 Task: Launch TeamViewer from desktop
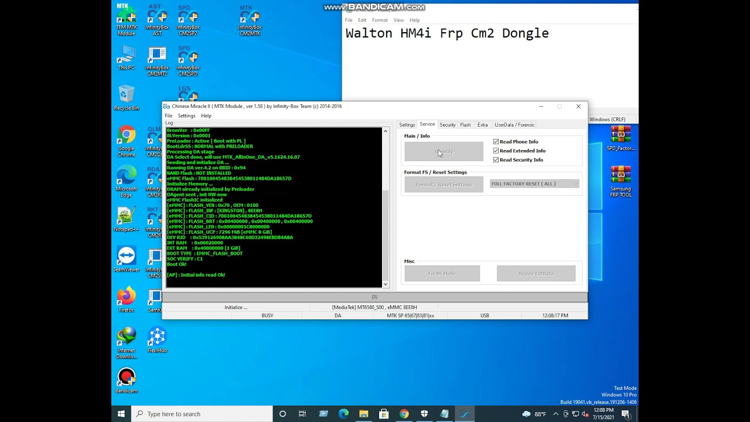[x=126, y=259]
